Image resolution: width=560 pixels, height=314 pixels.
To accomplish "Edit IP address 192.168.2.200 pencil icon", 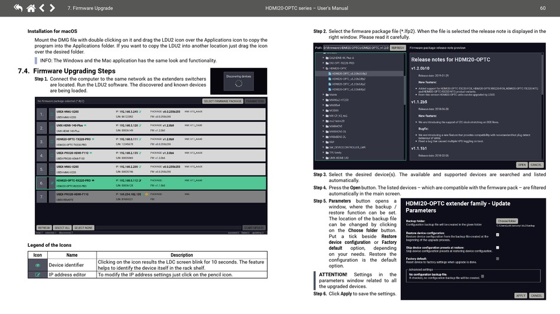I will click(140, 167).
